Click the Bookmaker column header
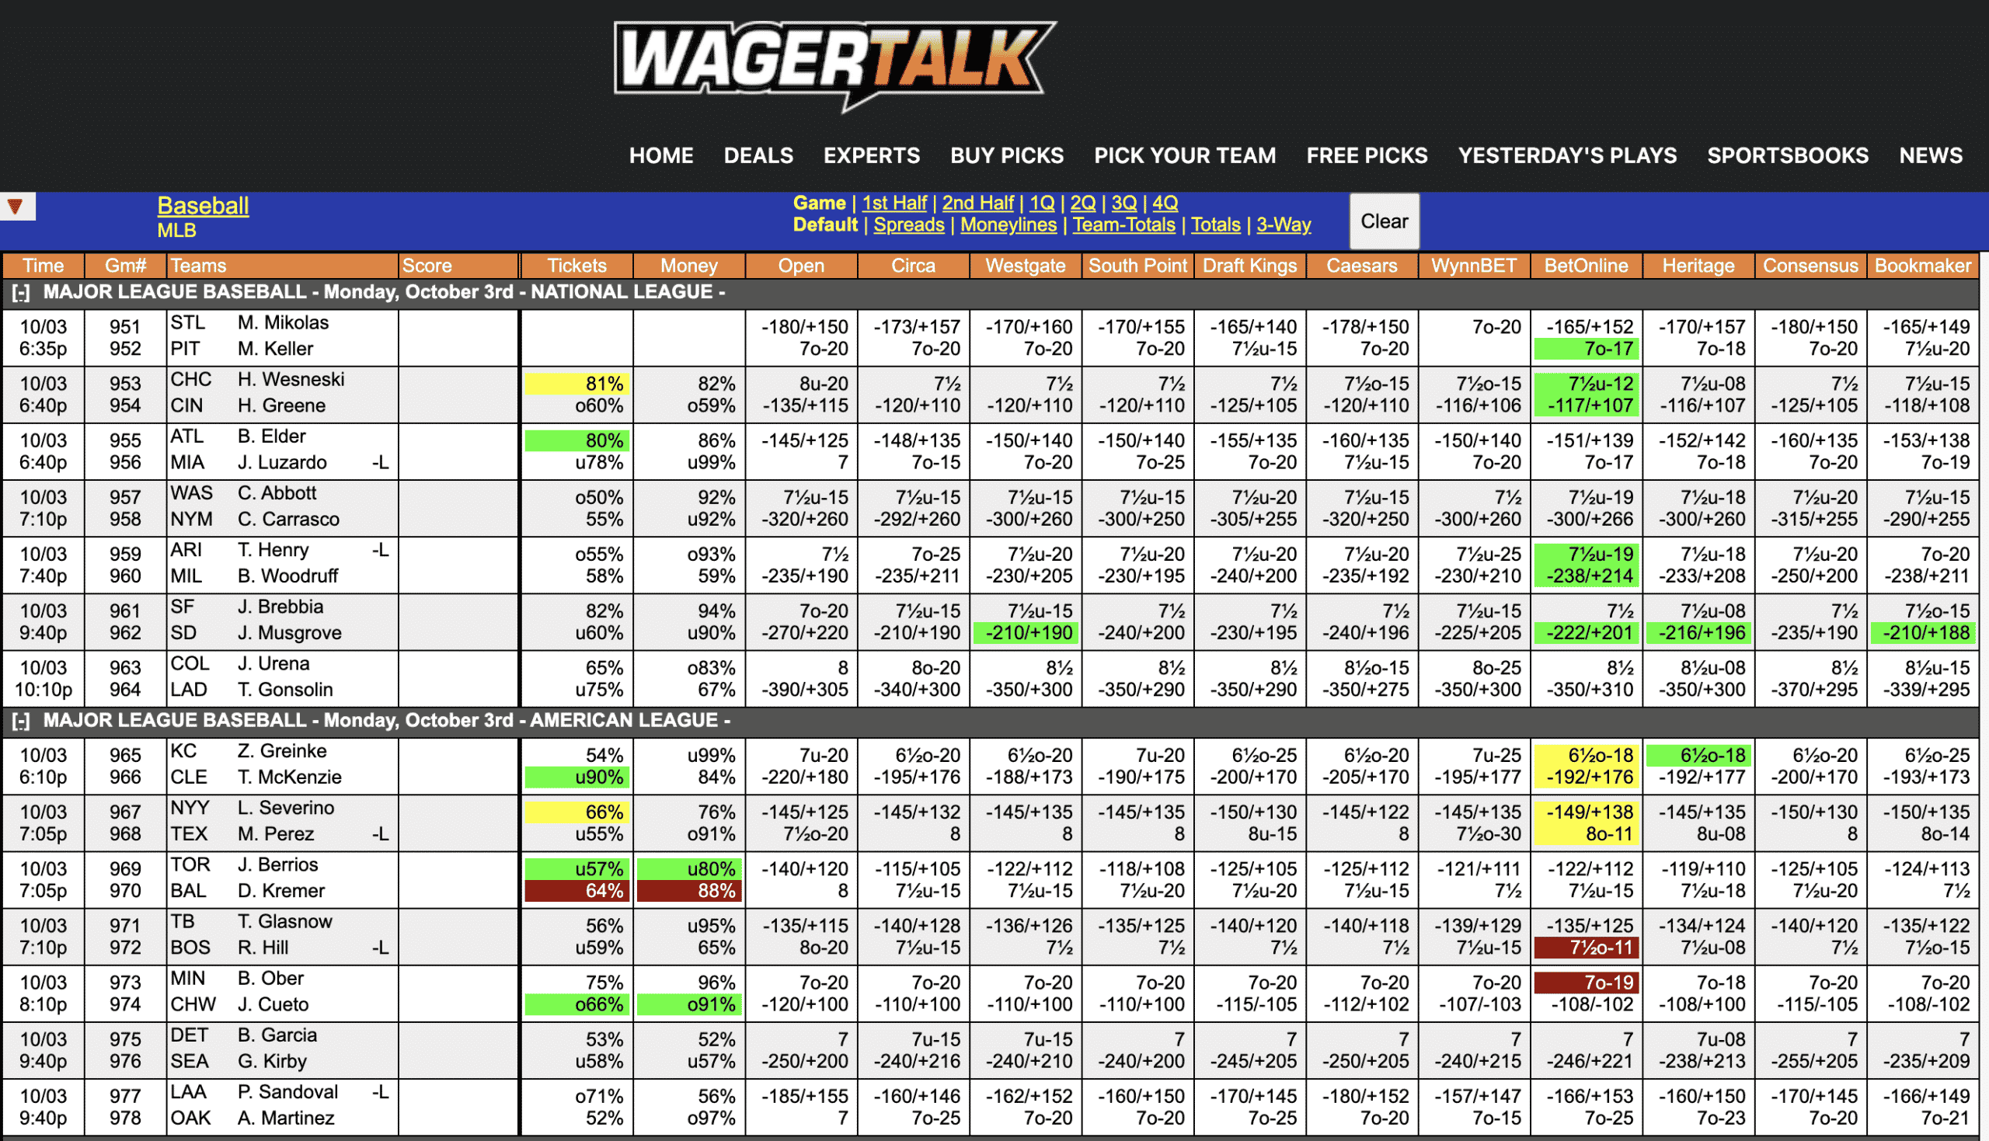Screen dimensions: 1989x1141 pos(1921,266)
